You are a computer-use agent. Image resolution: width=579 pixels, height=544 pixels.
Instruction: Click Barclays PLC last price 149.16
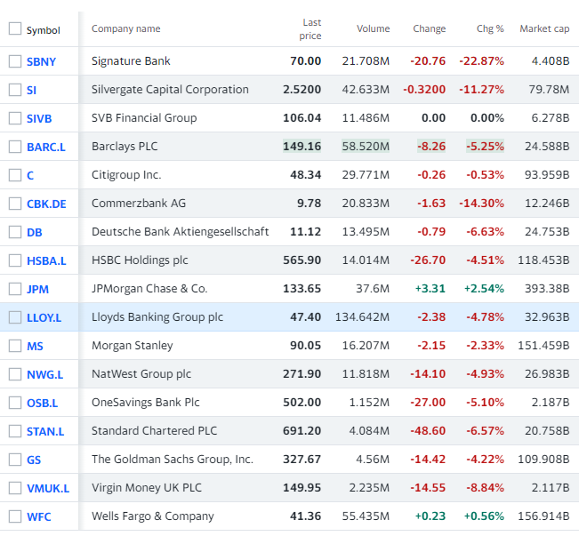coord(302,146)
